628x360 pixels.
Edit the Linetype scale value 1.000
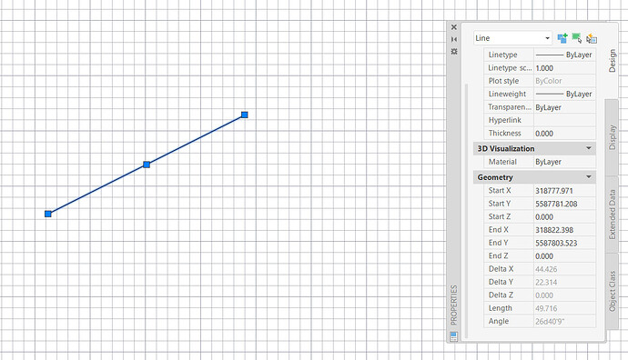pos(564,68)
